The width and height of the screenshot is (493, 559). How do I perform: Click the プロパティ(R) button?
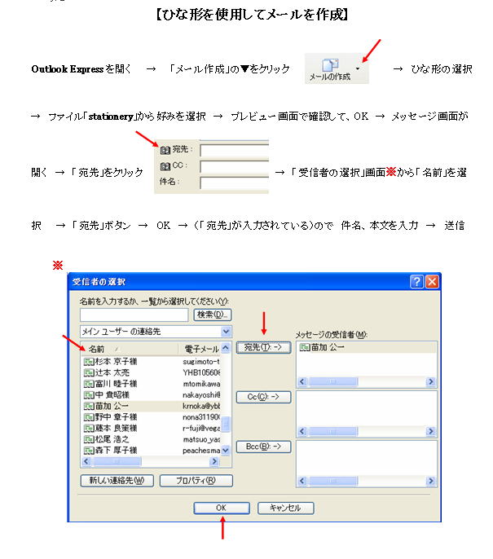pos(196,481)
